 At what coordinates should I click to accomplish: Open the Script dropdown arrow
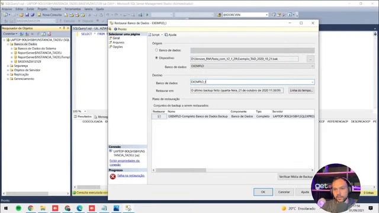pos(162,35)
